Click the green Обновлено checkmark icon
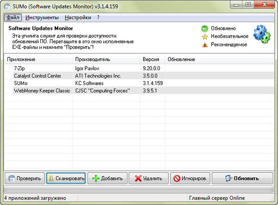The image size is (278, 205). [x=204, y=29]
